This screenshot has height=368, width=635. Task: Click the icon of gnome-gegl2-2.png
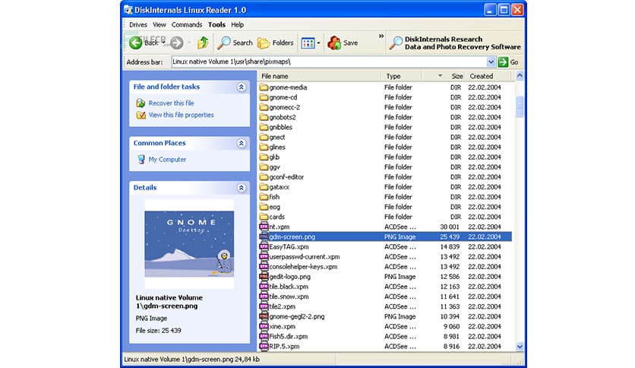pos(264,316)
